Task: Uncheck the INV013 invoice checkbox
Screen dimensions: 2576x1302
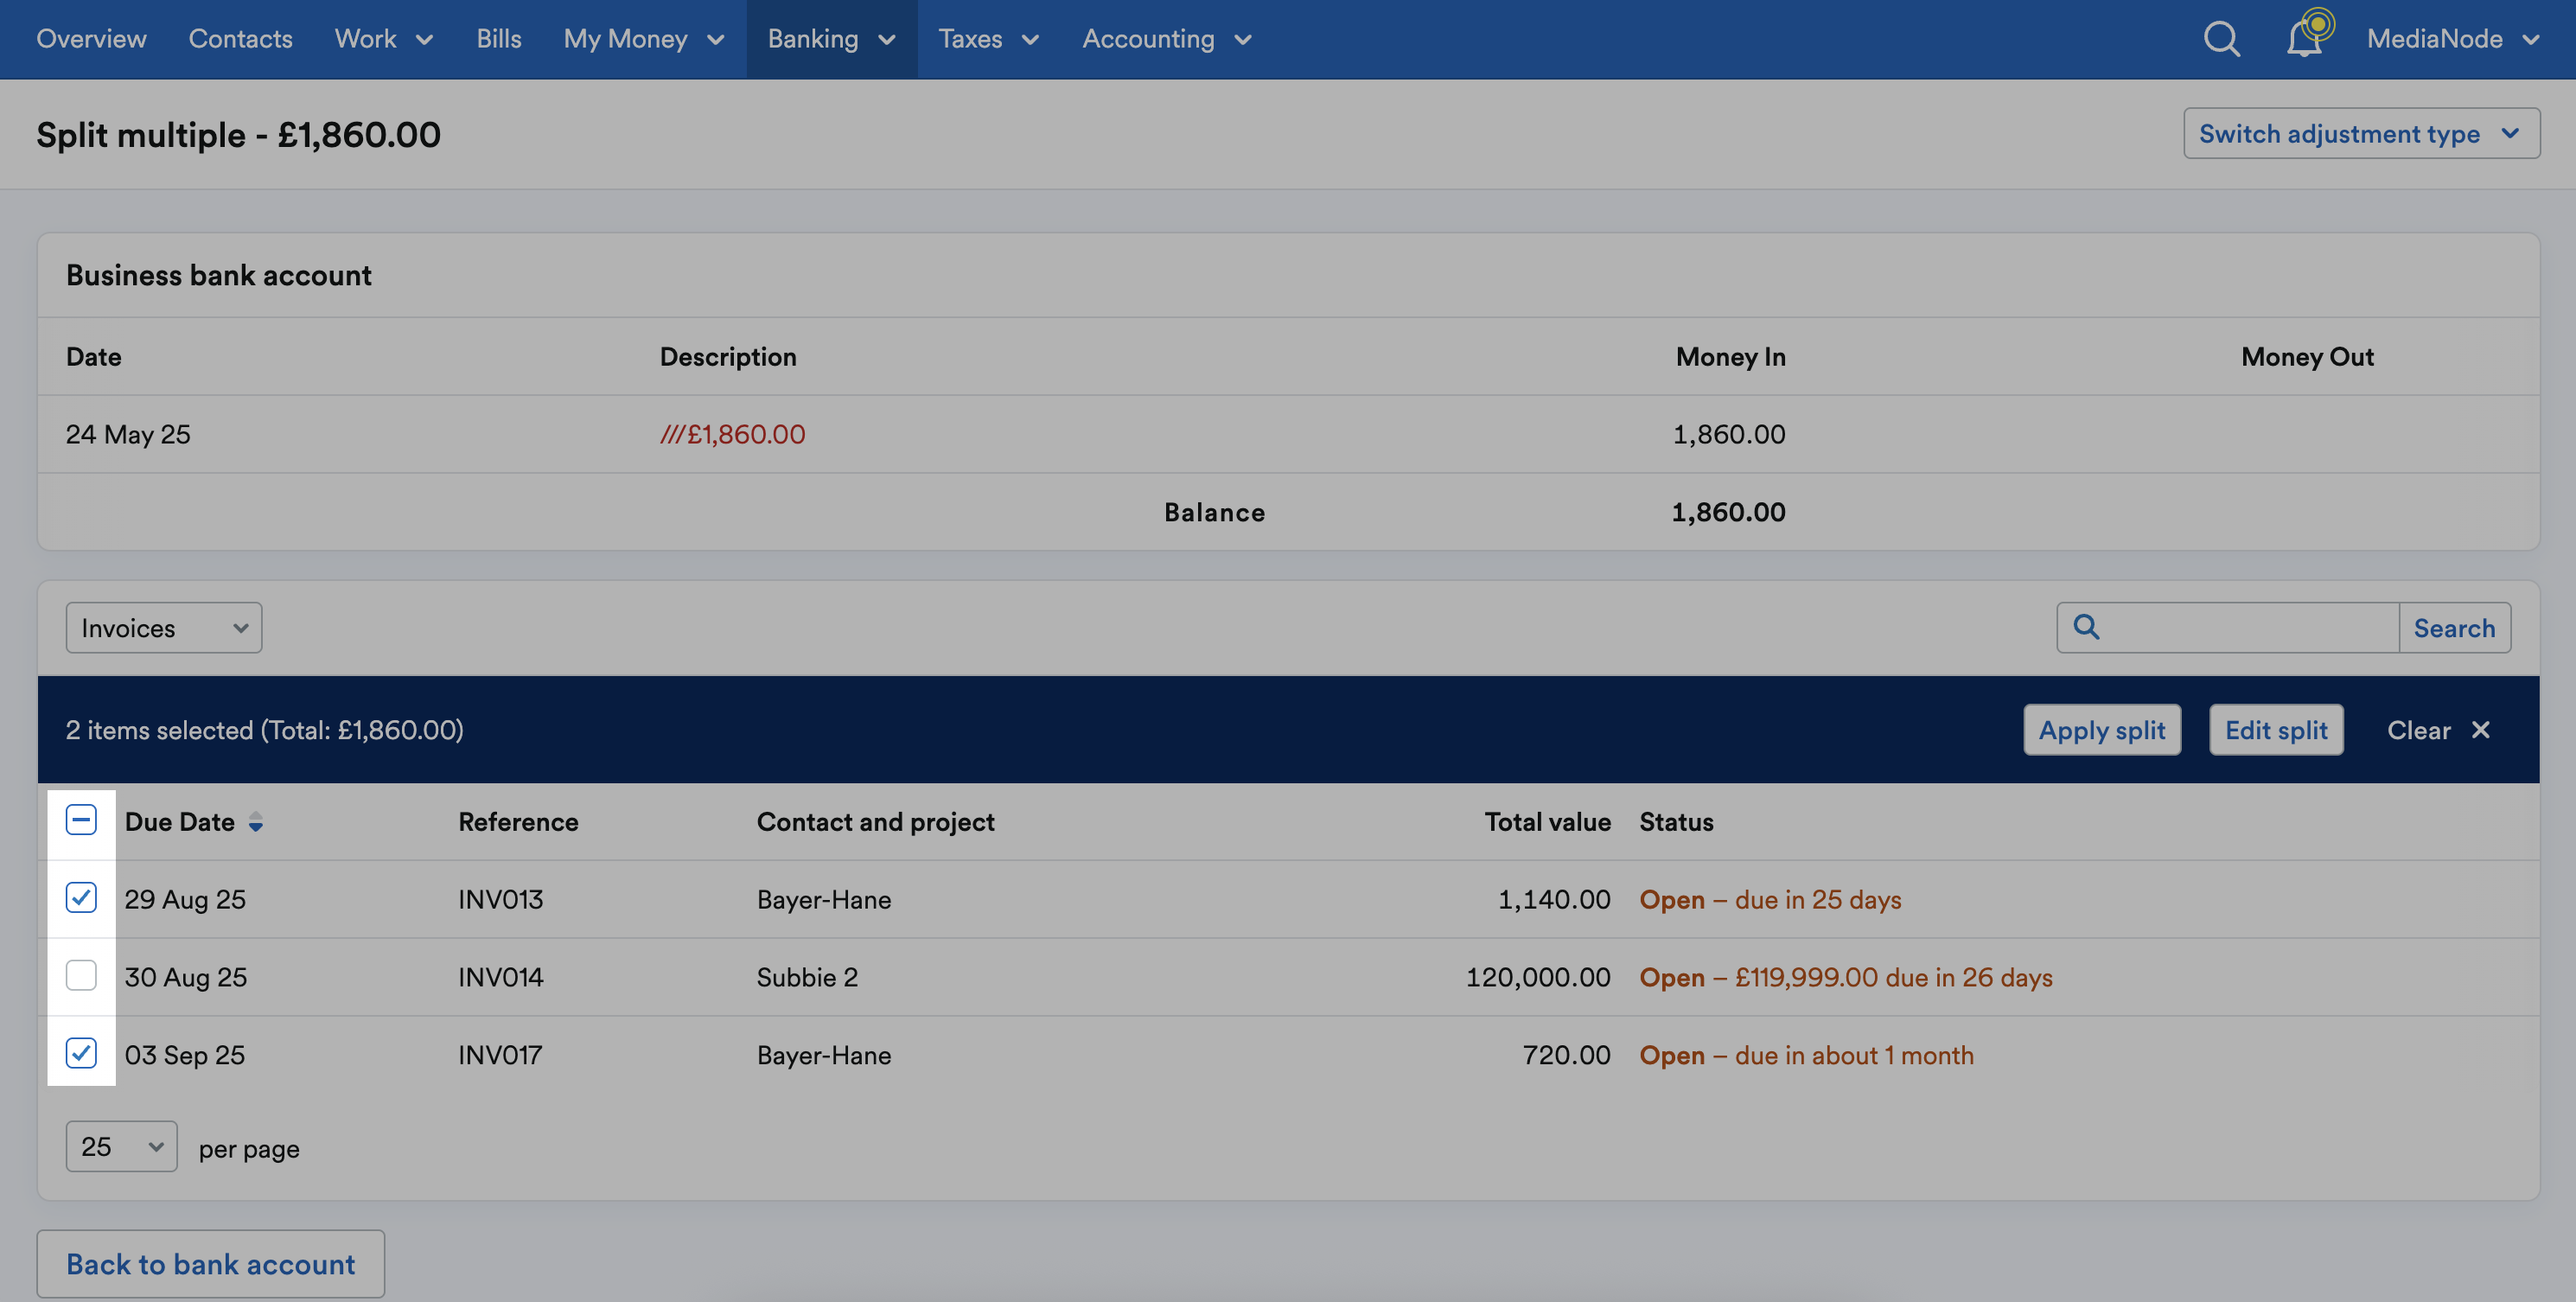Action: click(x=81, y=898)
